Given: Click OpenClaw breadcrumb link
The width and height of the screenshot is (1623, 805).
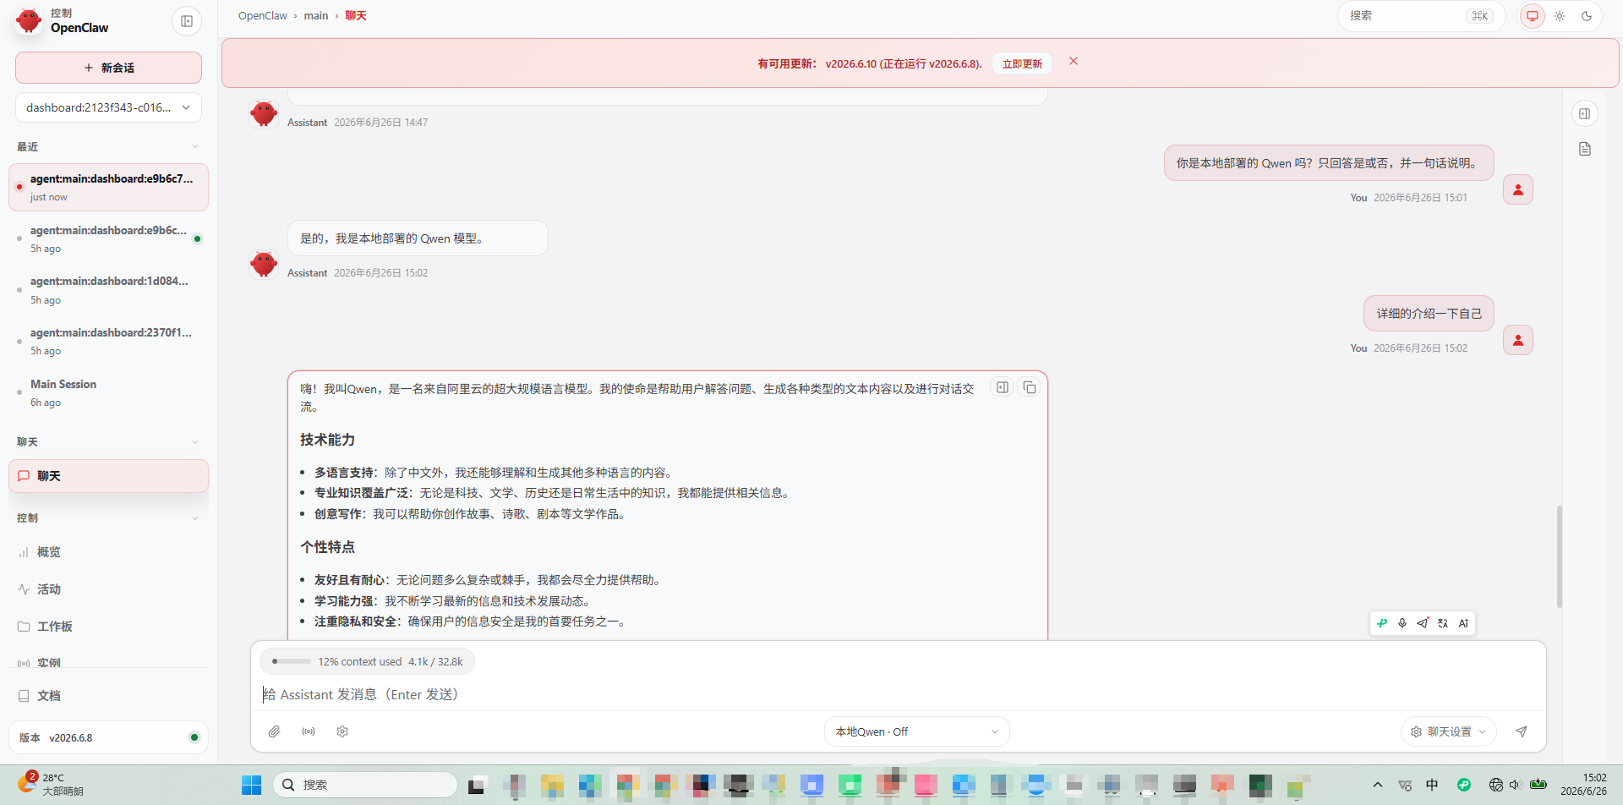Looking at the screenshot, I should [x=263, y=15].
